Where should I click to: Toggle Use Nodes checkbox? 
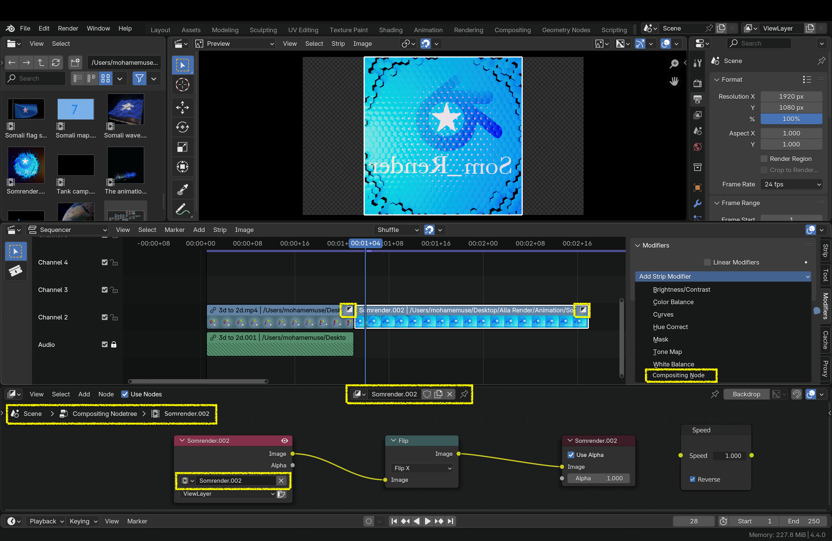[x=125, y=394]
